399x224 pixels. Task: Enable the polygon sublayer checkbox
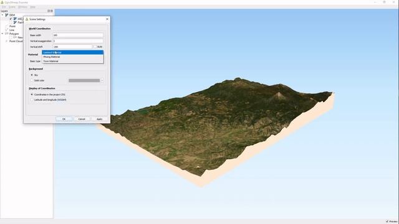[x=11, y=37]
